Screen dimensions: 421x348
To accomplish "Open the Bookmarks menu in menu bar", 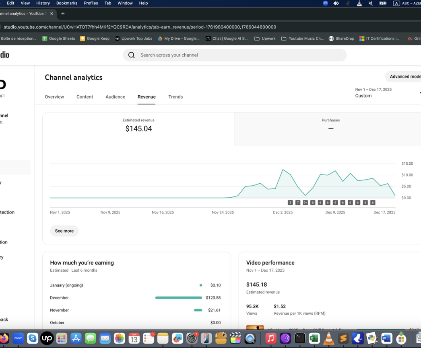I will (x=66, y=3).
